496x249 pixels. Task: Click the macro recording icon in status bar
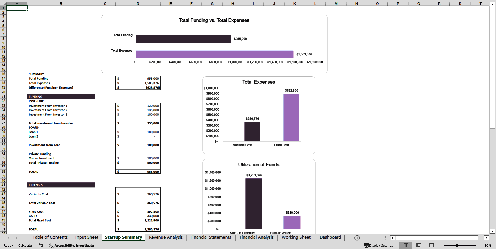[41, 245]
